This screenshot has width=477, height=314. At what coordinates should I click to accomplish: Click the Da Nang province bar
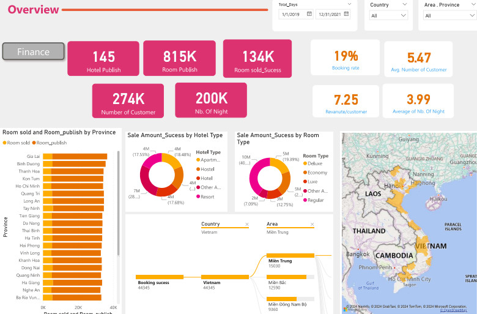pos(73,223)
